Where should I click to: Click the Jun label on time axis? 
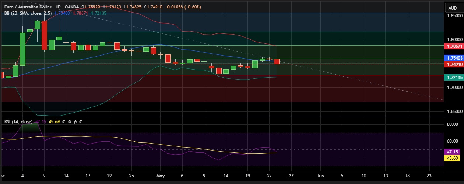pos(320,176)
